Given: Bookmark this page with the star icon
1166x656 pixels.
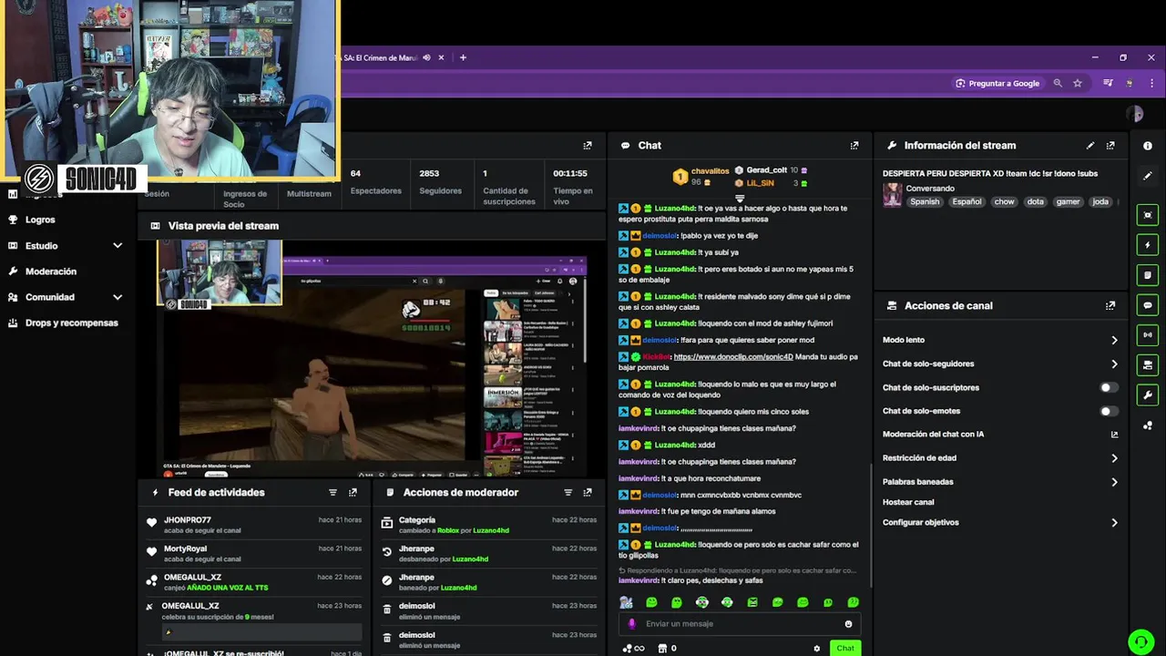Looking at the screenshot, I should (1078, 83).
